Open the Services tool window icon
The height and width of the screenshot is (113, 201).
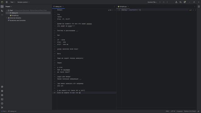coord(2,95)
